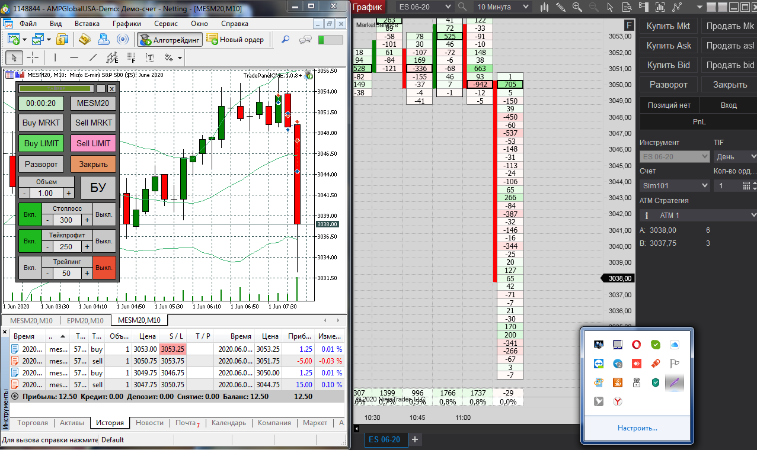
Task: Click the pink Sell LIMIT button
Action: [x=93, y=143]
